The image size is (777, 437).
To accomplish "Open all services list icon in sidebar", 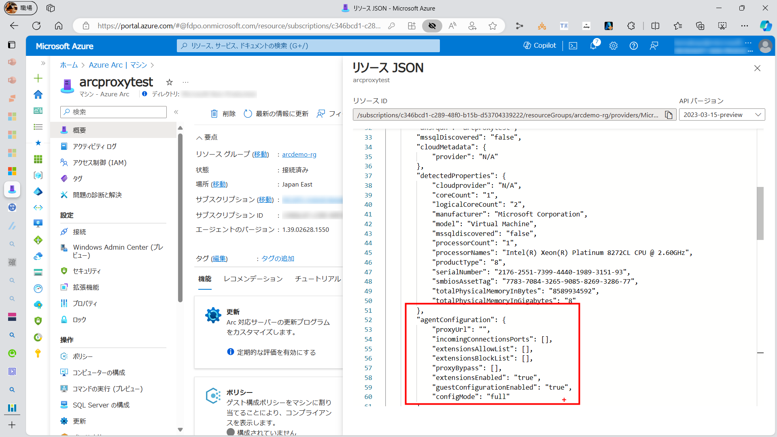I will pos(38,127).
